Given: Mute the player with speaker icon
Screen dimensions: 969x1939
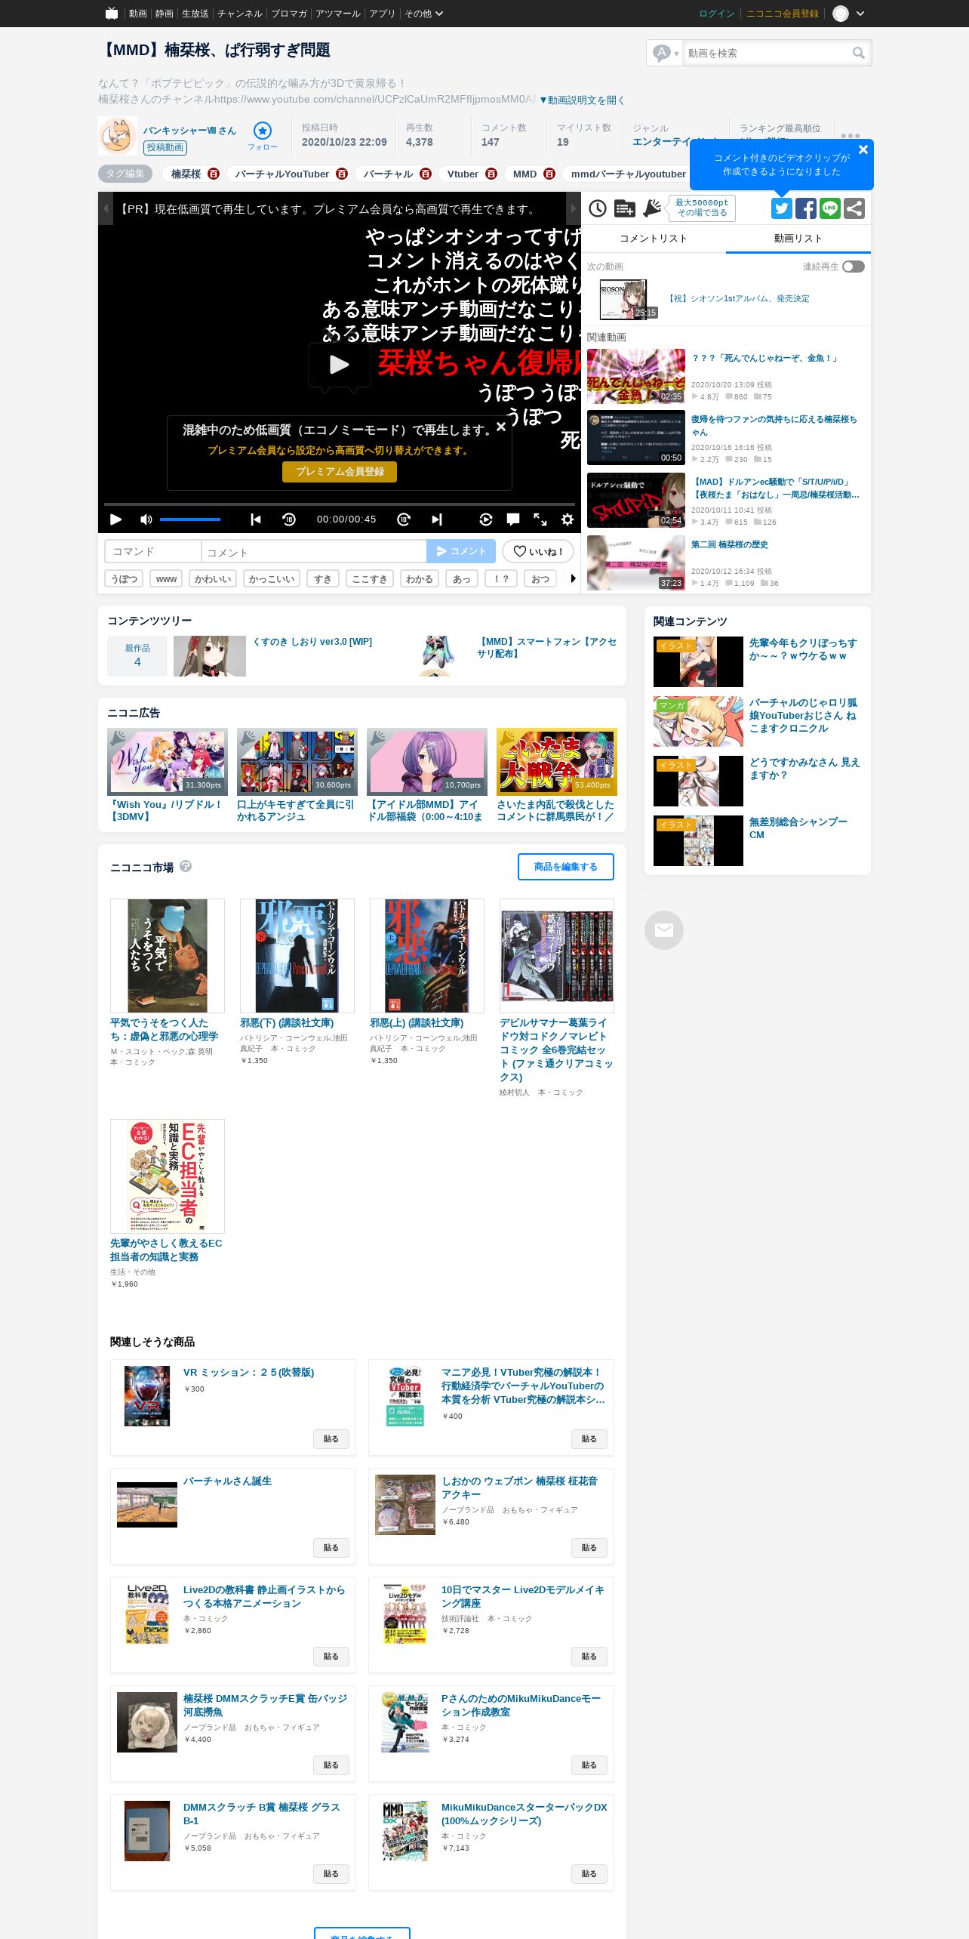Looking at the screenshot, I should pos(146,519).
